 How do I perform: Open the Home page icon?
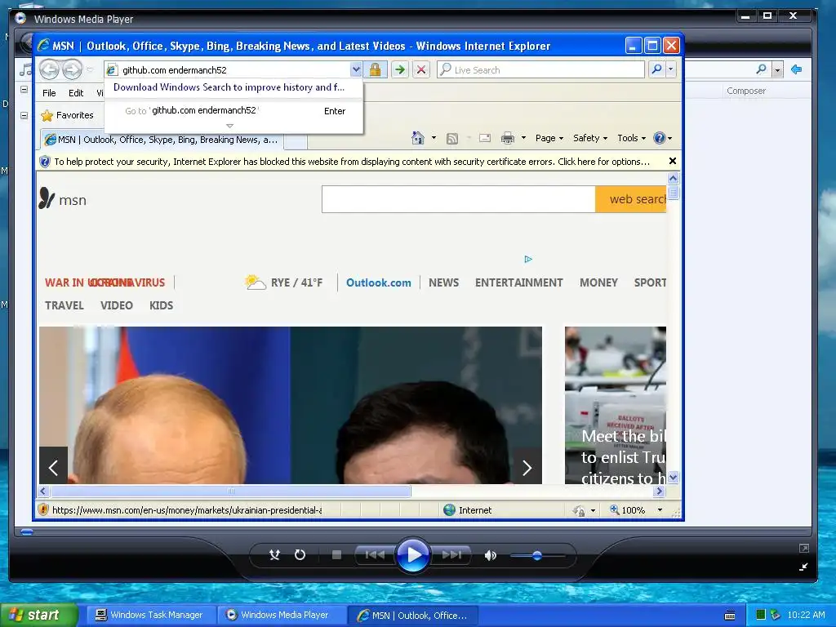[x=418, y=138]
